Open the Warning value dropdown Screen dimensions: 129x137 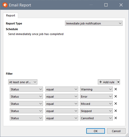coord(96,89)
